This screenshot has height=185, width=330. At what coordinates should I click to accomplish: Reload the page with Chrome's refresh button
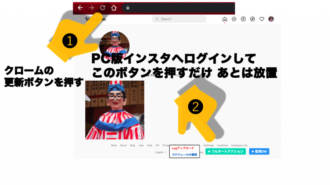pos(103,8)
